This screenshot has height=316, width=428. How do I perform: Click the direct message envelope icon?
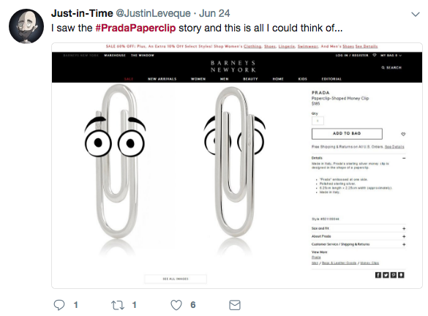tap(235, 305)
